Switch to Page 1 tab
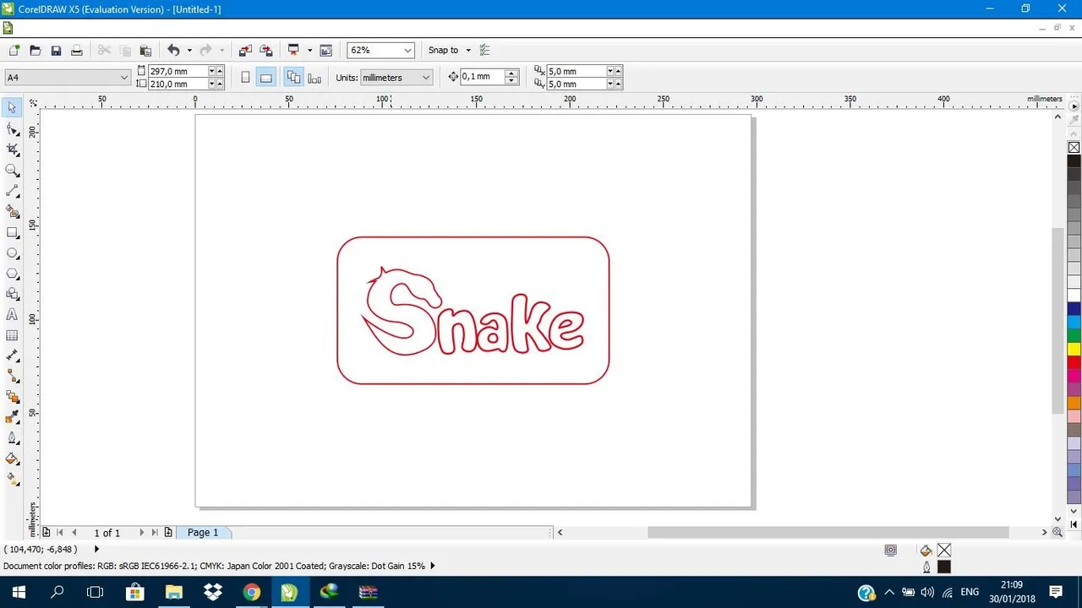 click(x=203, y=533)
